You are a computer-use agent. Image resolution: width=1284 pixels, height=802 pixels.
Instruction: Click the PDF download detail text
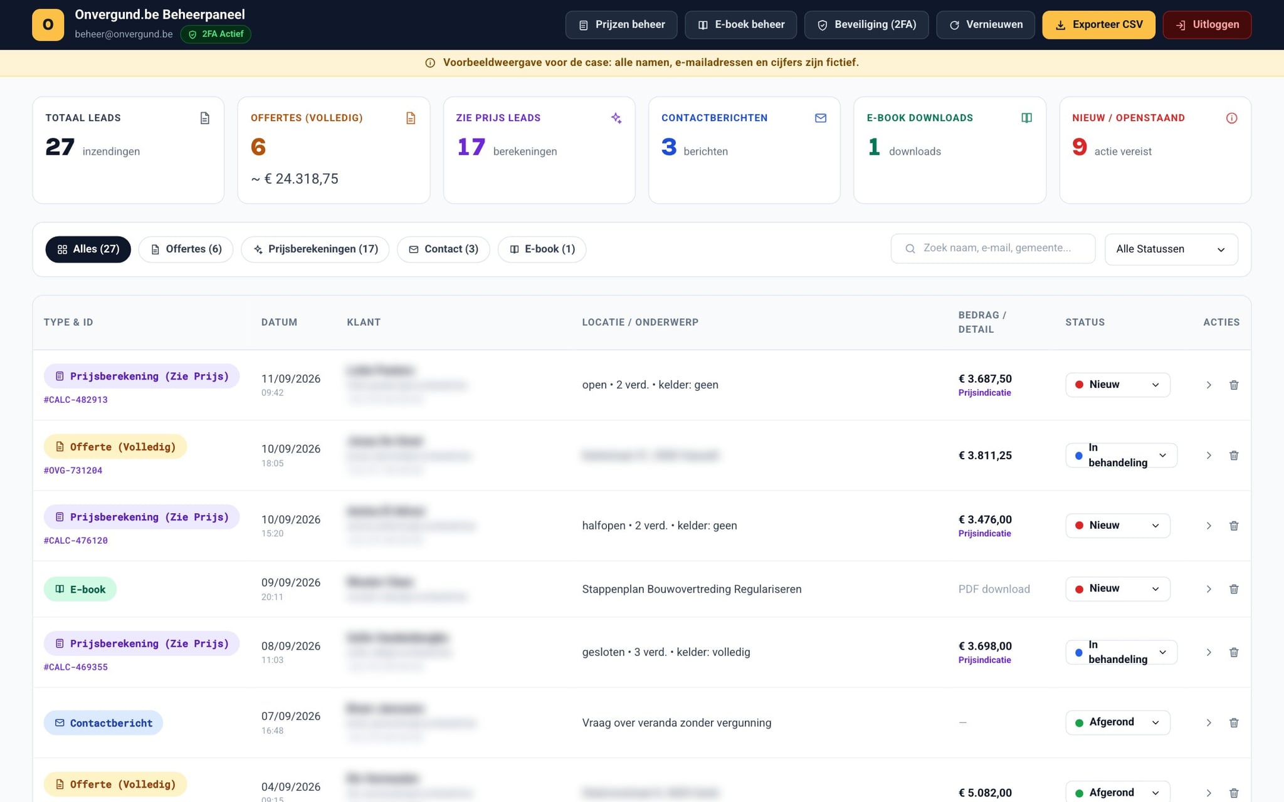(994, 589)
